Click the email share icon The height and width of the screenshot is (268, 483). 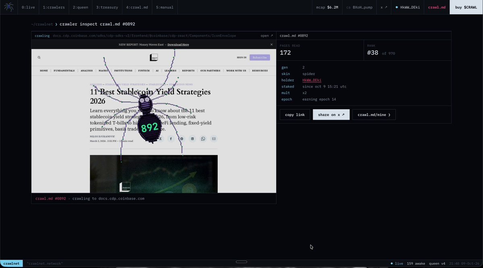[214, 139]
